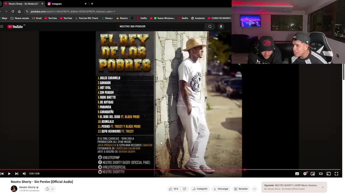Toggle subtitles in the player
Image resolution: width=345 pixels, height=194 pixels.
coord(297,174)
